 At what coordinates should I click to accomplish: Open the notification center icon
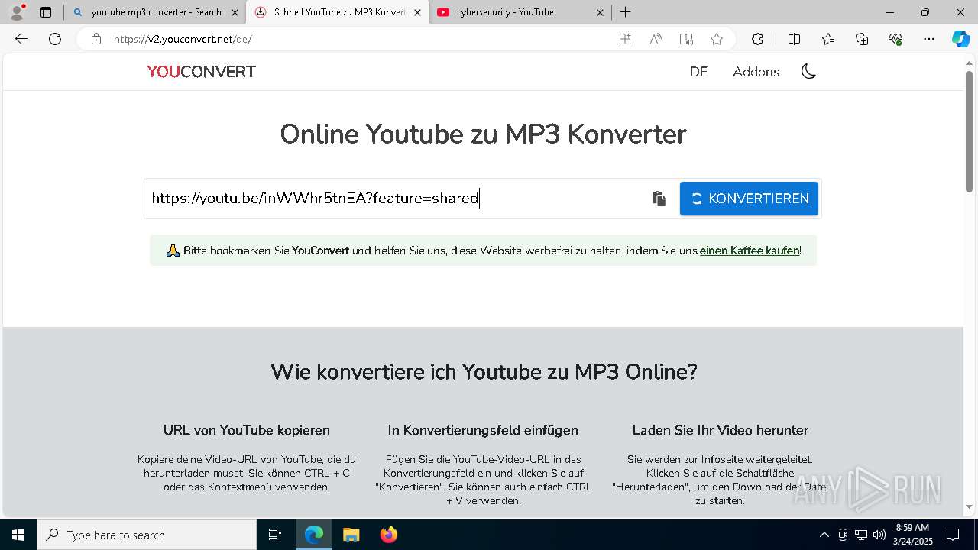tap(953, 535)
